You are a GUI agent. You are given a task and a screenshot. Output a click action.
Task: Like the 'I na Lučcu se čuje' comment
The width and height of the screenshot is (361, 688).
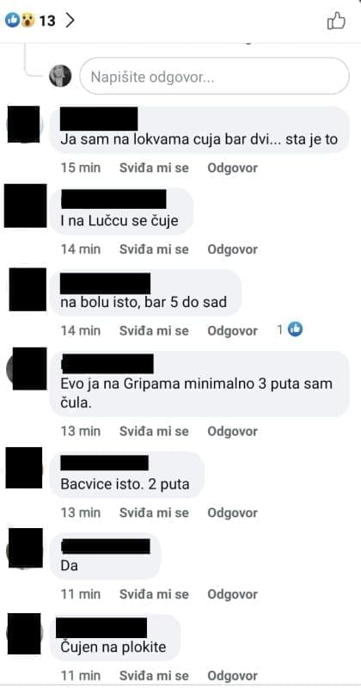154,249
